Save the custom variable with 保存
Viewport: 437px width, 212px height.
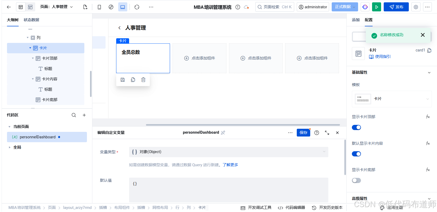coord(303,133)
